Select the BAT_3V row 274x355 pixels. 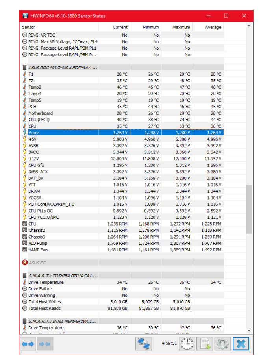(122, 178)
